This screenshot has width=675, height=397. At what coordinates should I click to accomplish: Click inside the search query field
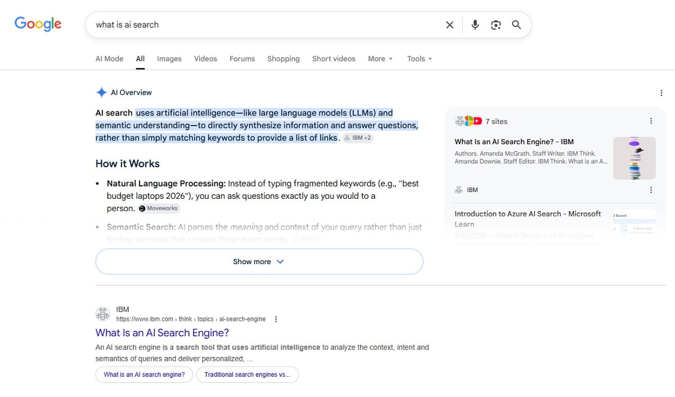pos(264,25)
